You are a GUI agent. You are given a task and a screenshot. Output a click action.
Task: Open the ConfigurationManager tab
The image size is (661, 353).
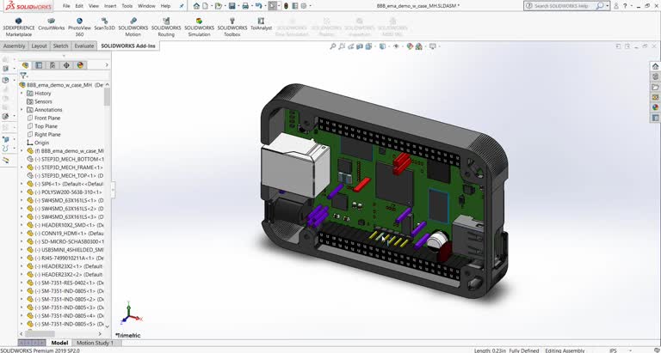53,65
